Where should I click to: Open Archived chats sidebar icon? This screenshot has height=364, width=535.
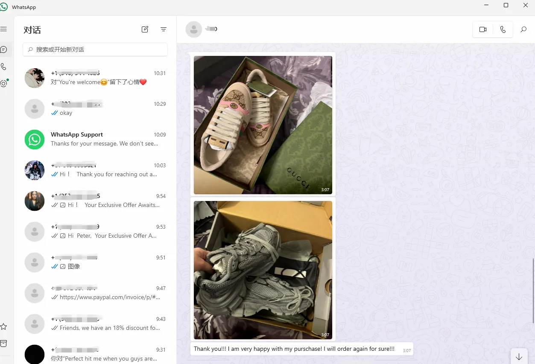(3, 344)
